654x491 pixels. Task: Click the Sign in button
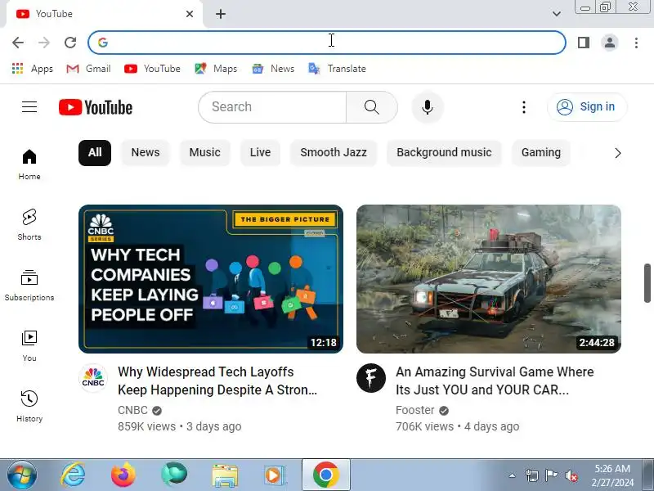(587, 107)
